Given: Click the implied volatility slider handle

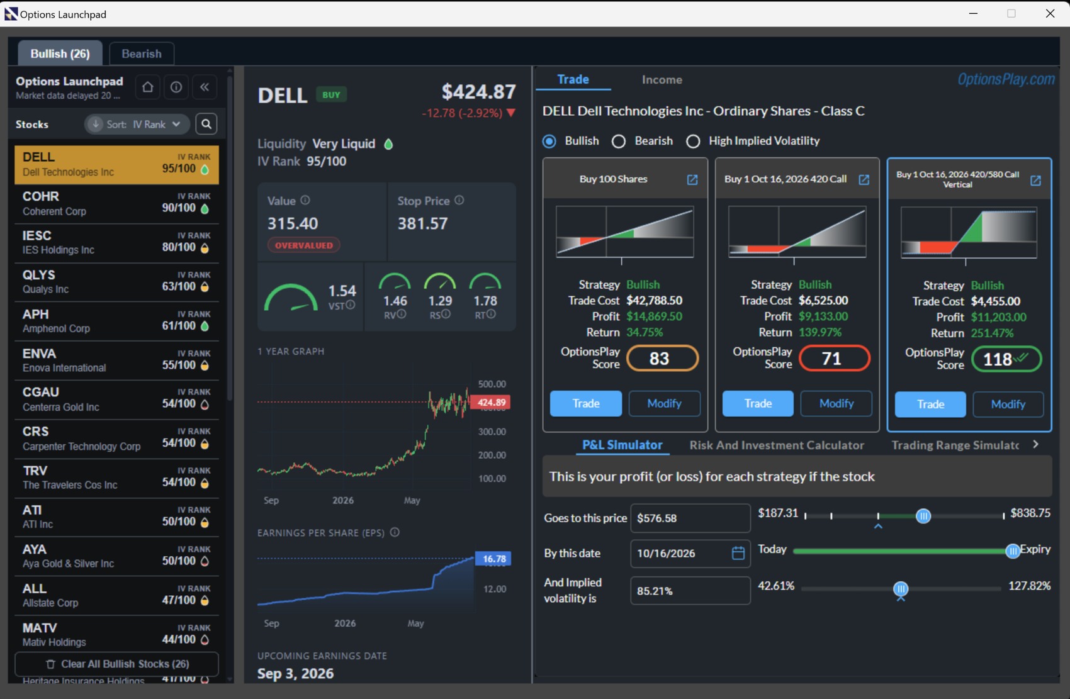Looking at the screenshot, I should [x=901, y=589].
